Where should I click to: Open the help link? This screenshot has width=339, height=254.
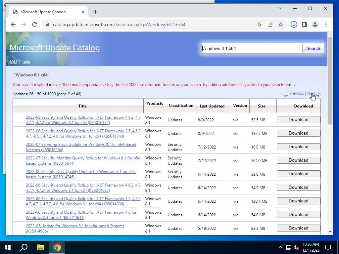(x=26, y=62)
